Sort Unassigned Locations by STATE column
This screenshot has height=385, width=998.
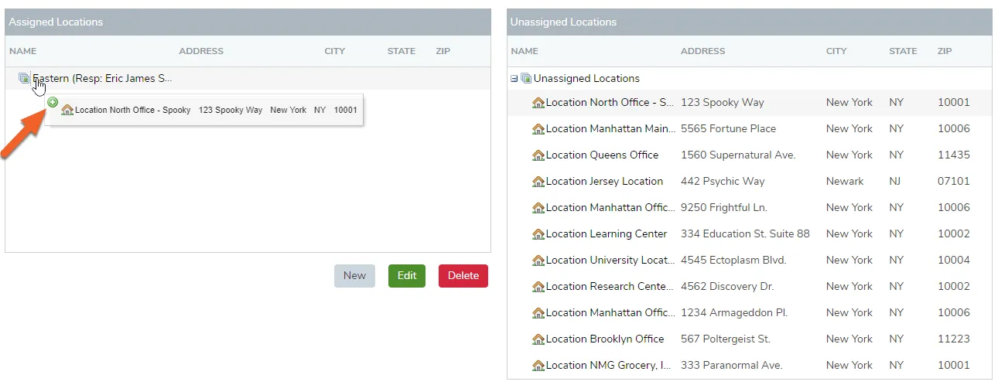903,51
